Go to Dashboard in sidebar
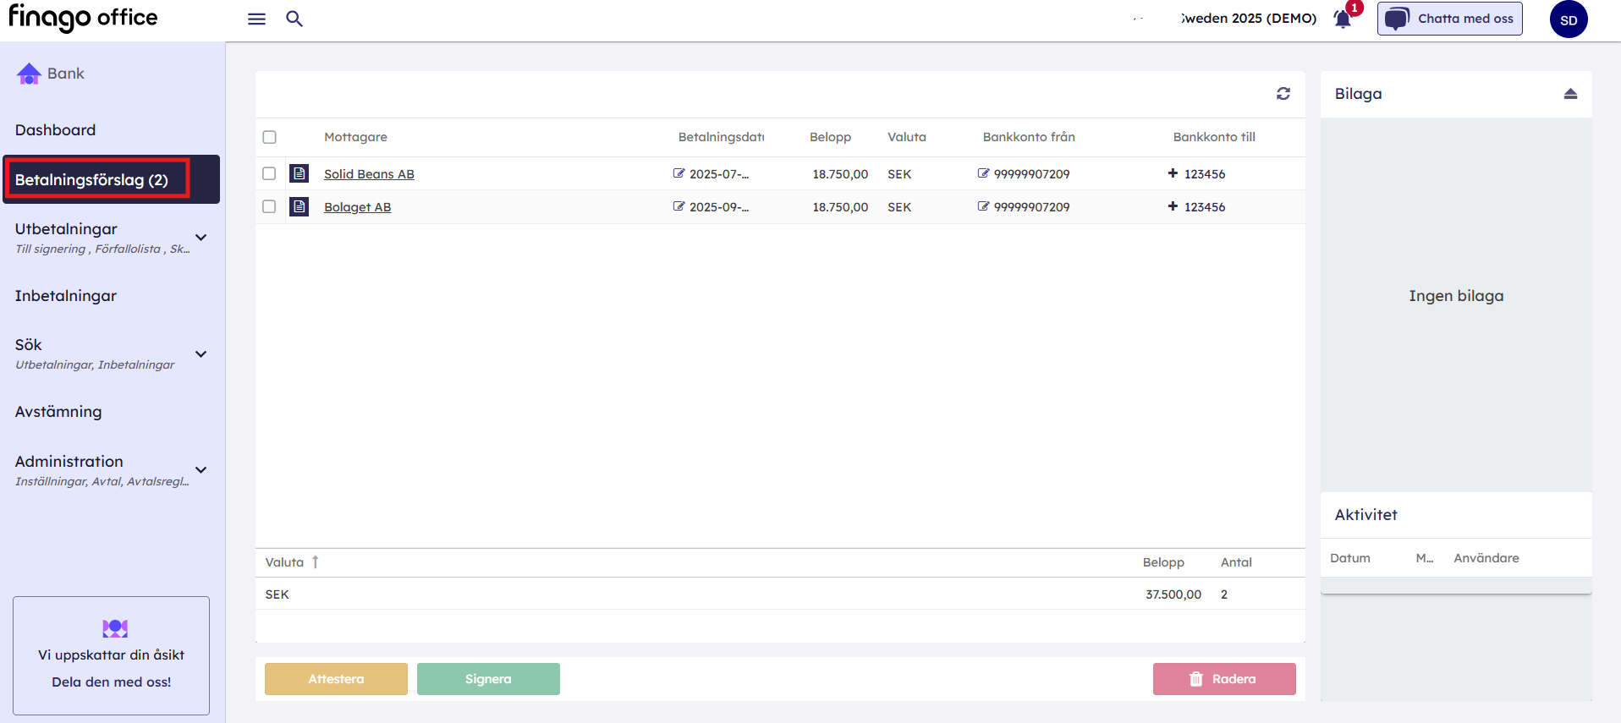This screenshot has width=1621, height=723. (x=55, y=130)
